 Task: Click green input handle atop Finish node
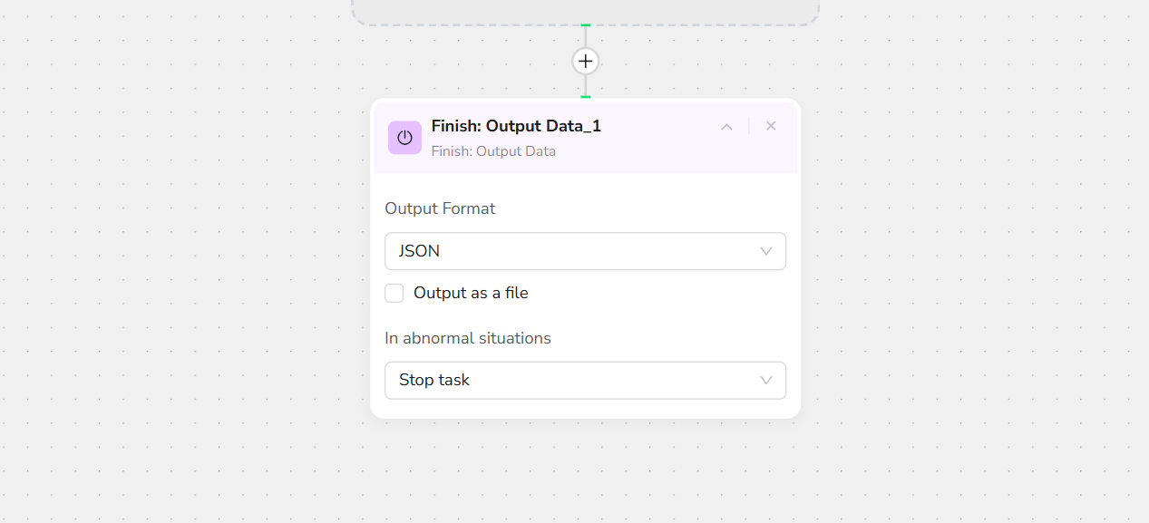pyautogui.click(x=586, y=96)
